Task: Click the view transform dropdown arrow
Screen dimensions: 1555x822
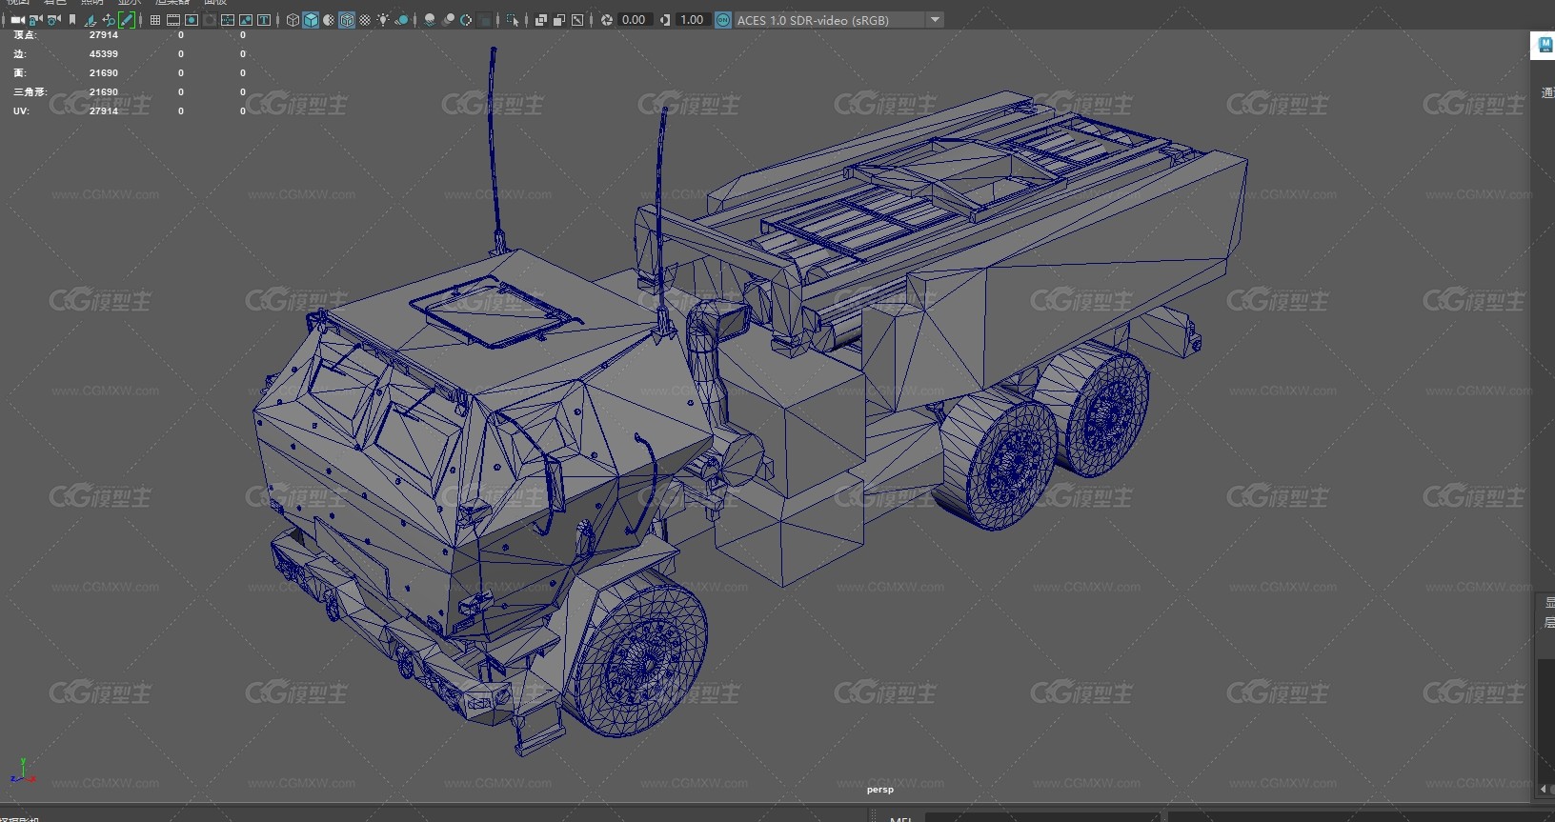Action: pyautogui.click(x=935, y=20)
